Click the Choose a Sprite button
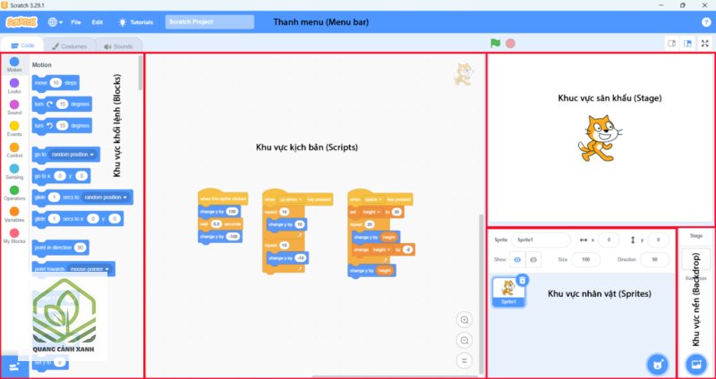Image resolution: width=716 pixels, height=379 pixels. coord(658,364)
